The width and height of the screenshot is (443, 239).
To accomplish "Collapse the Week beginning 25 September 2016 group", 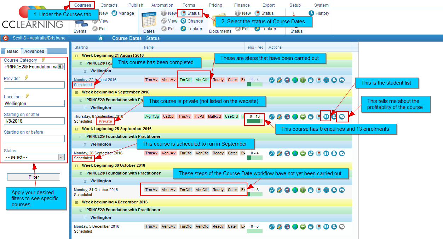I will pyautogui.click(x=76, y=129).
